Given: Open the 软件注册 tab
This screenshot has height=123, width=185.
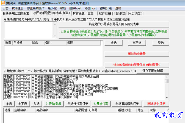Looking at the screenshot, I should (105, 13).
